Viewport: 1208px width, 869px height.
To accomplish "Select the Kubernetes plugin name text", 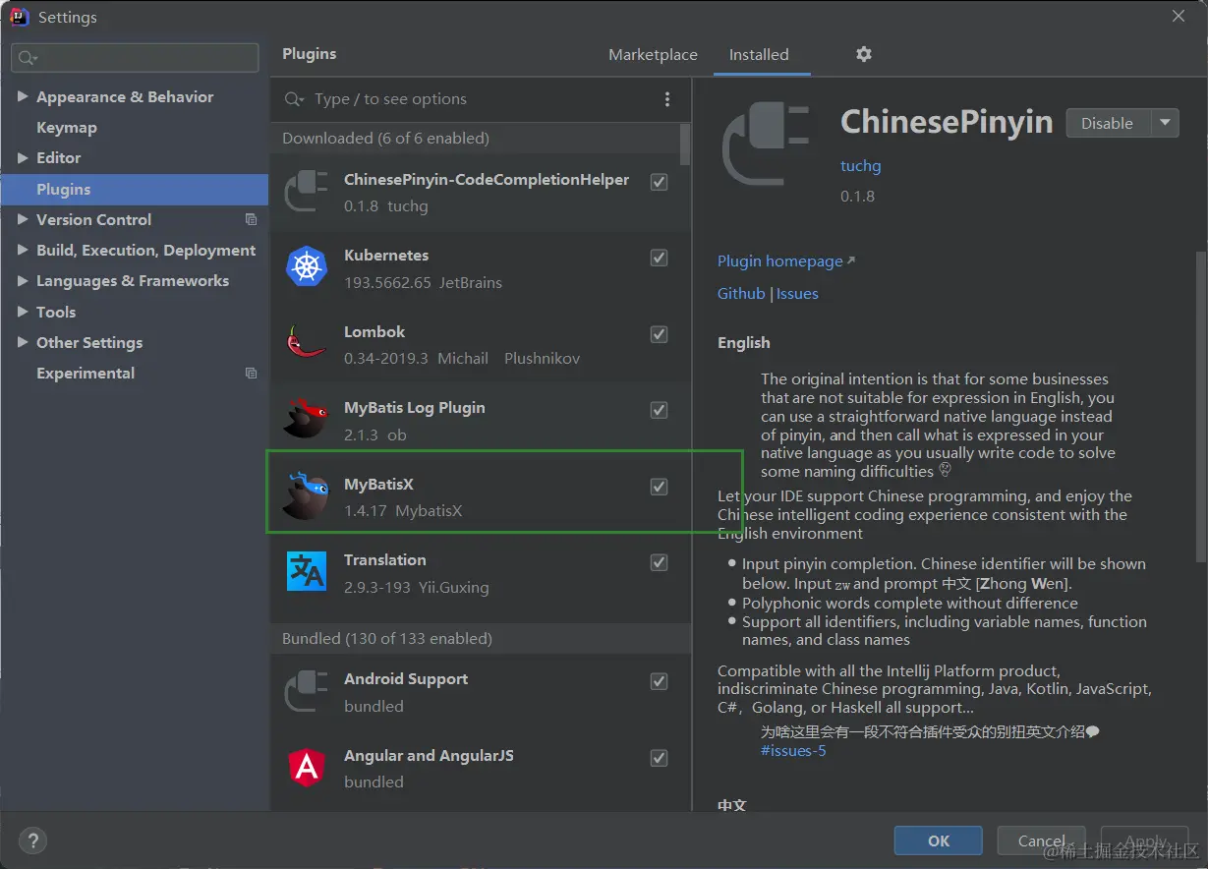I will click(x=386, y=255).
